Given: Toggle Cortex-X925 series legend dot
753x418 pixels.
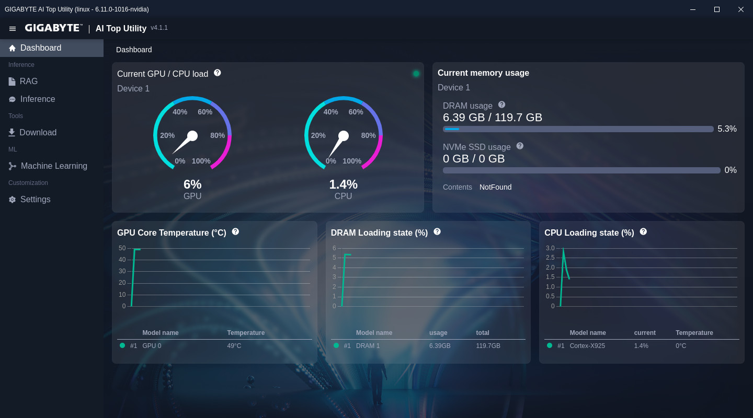Looking at the screenshot, I should tap(550, 345).
